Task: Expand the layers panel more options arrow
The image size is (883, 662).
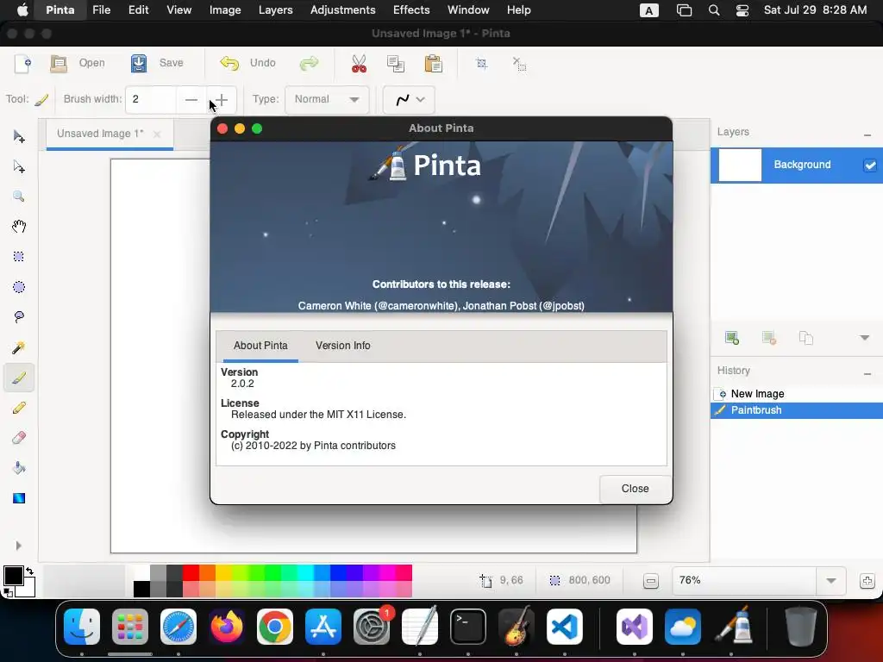Action: 864,338
